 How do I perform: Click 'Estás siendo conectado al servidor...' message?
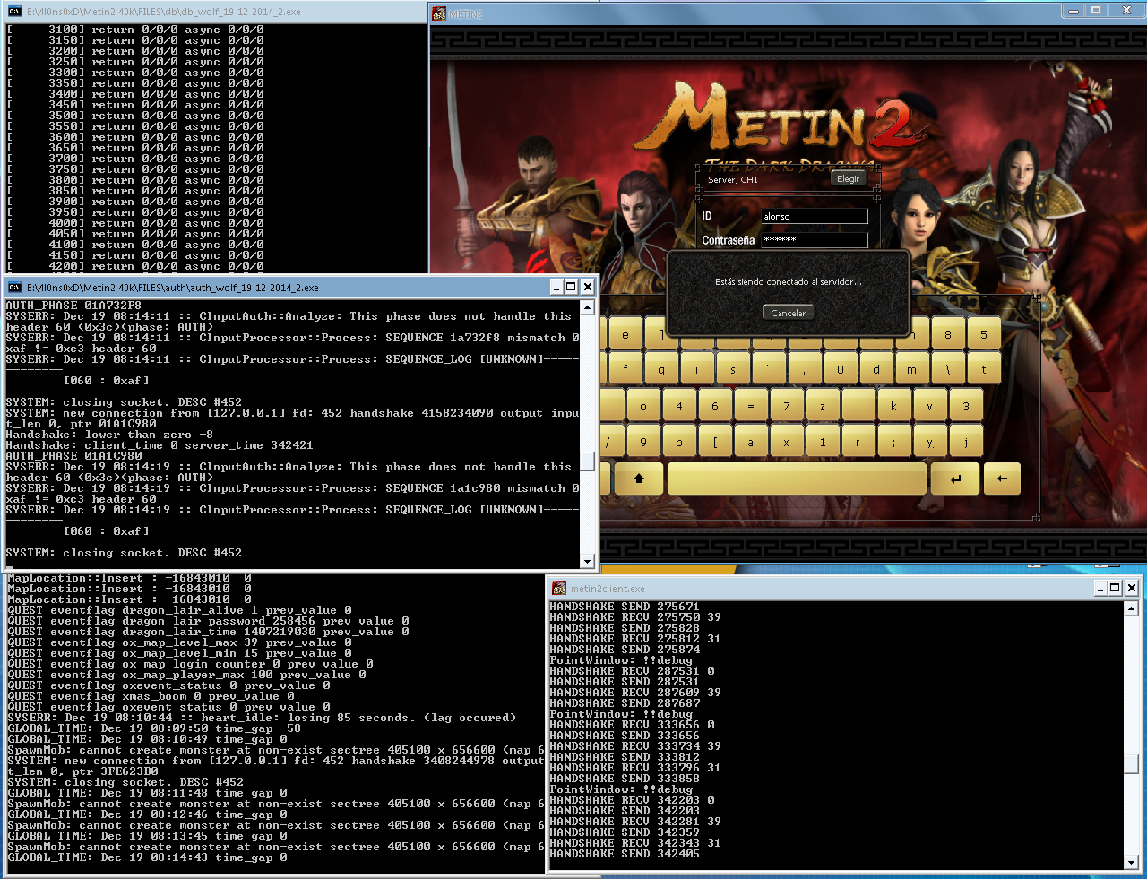pos(789,281)
